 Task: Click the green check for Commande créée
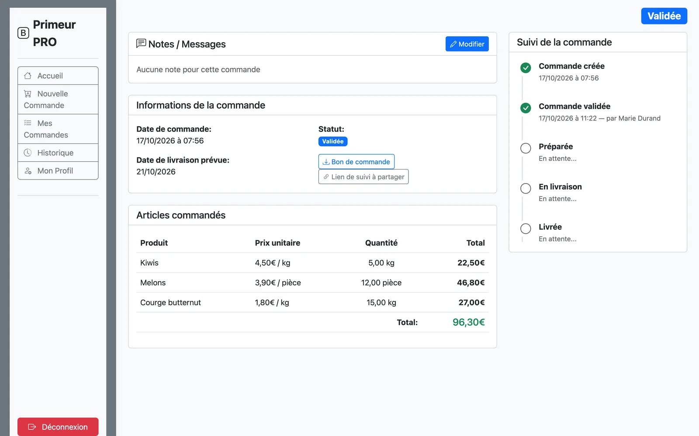[x=526, y=68]
